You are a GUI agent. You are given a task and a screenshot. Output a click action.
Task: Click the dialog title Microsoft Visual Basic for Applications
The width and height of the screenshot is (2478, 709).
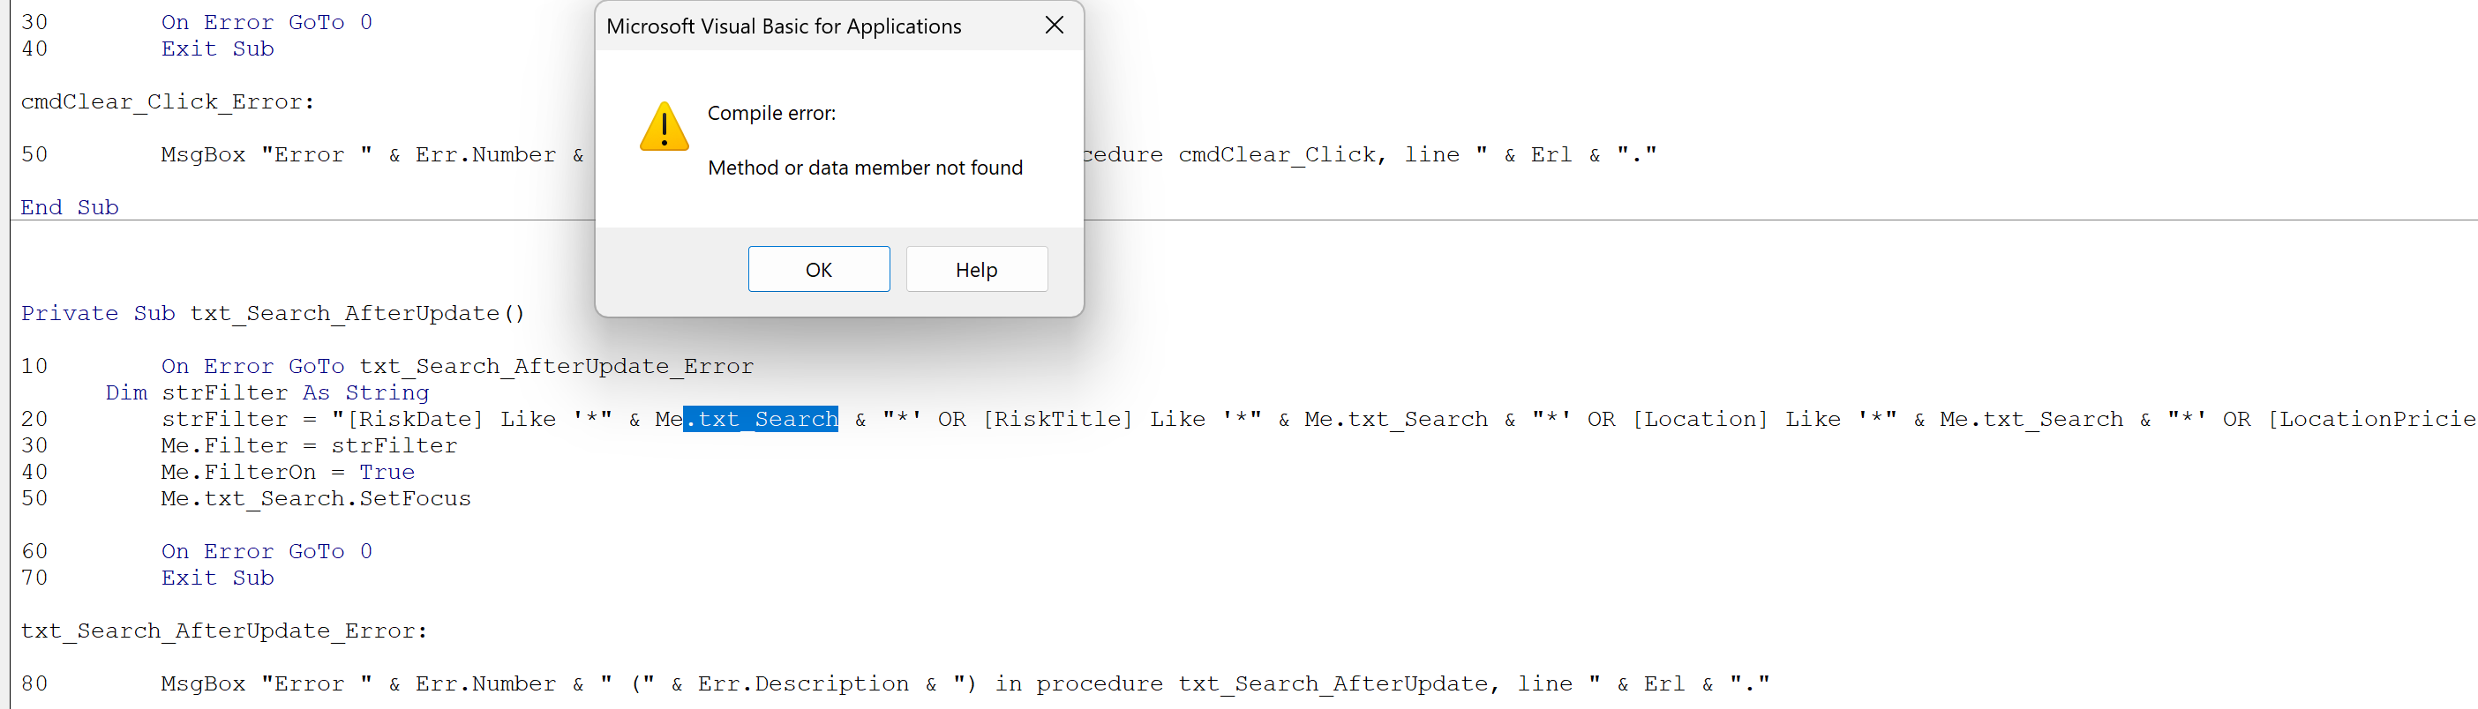[x=783, y=26]
